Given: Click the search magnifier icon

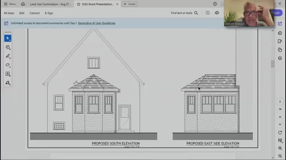Looking at the screenshot, I should coord(196,13).
